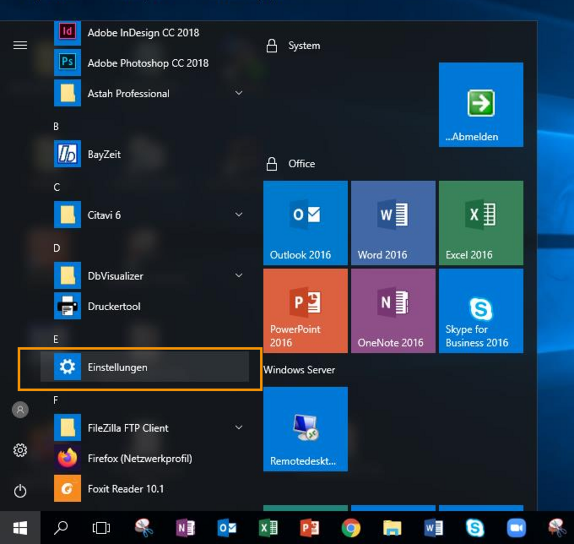
Task: Open the Word 2016 tile
Action: tap(393, 223)
